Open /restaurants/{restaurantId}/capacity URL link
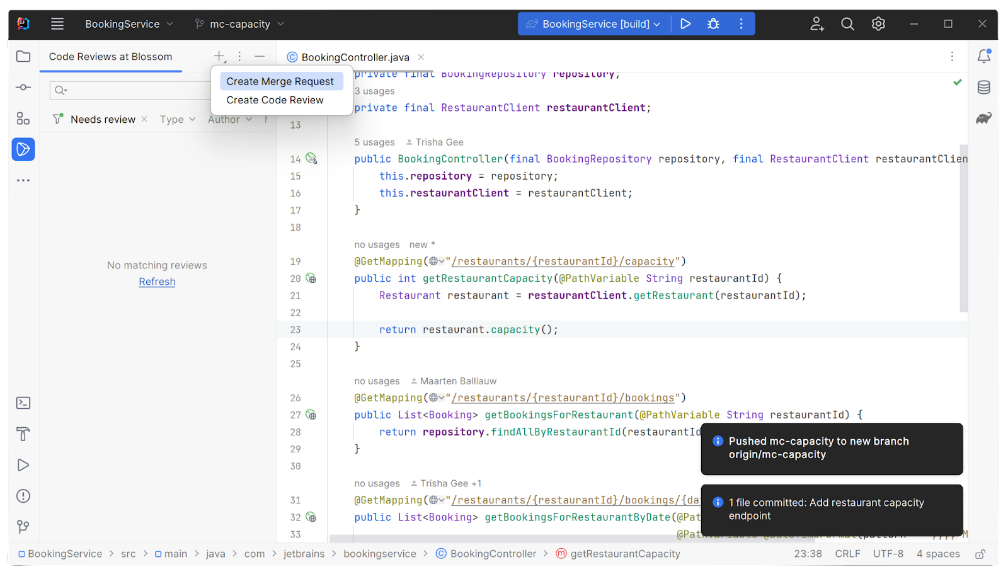This screenshot has width=1008, height=574. tap(563, 261)
